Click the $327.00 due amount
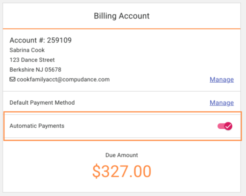 tap(122, 171)
